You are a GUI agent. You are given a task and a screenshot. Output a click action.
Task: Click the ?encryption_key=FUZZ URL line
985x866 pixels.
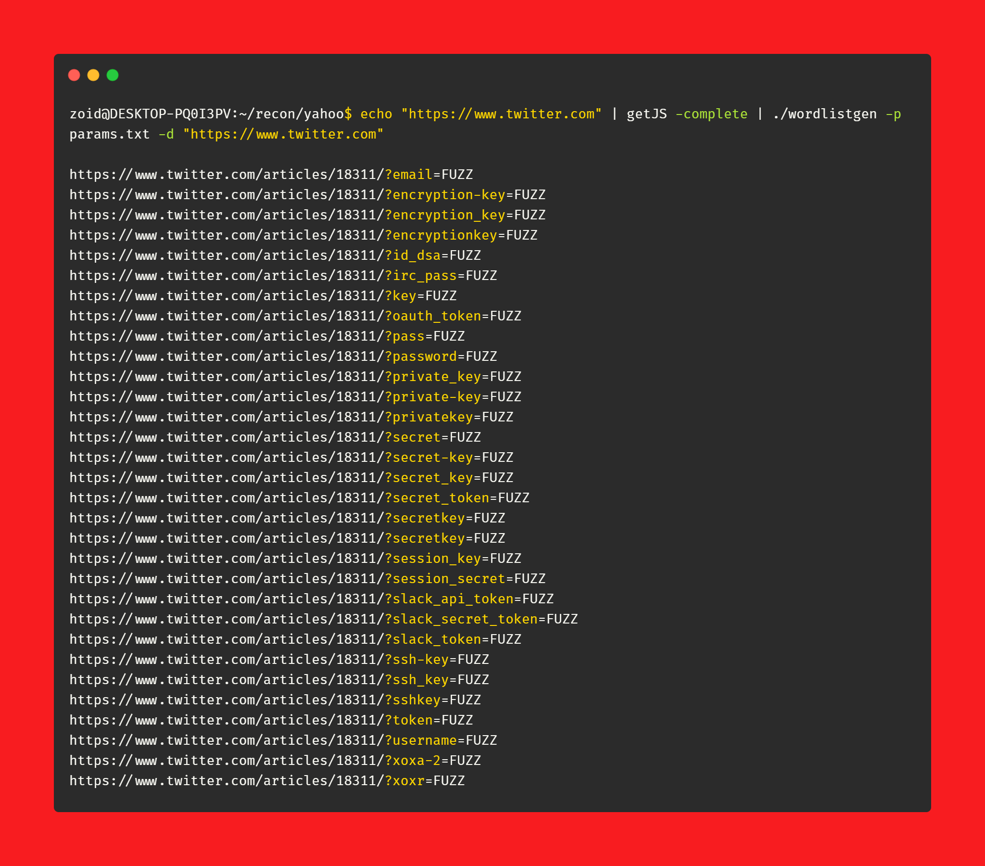point(307,215)
